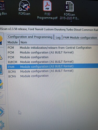
Task: Select PCM Module configuration (AS BUILT format) row
Action: [x=53, y=53]
